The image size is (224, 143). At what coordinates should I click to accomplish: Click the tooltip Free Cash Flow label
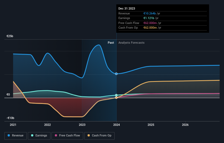pos(129,23)
